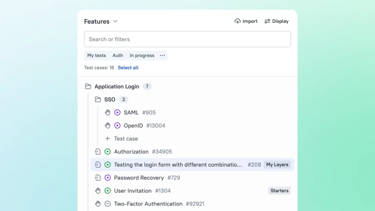Open the User Invitation test case
Image resolution: width=375 pixels, height=211 pixels.
coord(133,191)
